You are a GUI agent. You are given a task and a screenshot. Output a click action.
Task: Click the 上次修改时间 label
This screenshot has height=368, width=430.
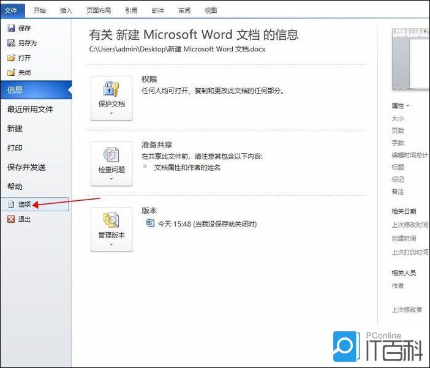(410, 225)
